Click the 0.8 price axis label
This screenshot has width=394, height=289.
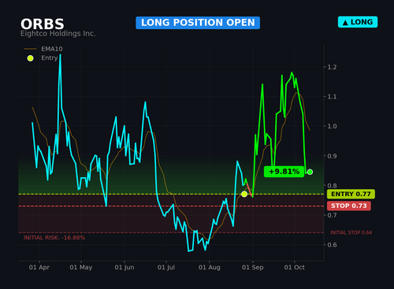pyautogui.click(x=332, y=186)
